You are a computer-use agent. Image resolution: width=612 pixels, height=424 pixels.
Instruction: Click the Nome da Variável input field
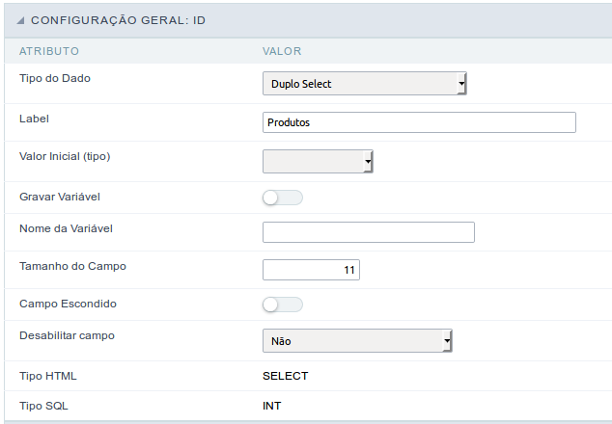369,232
